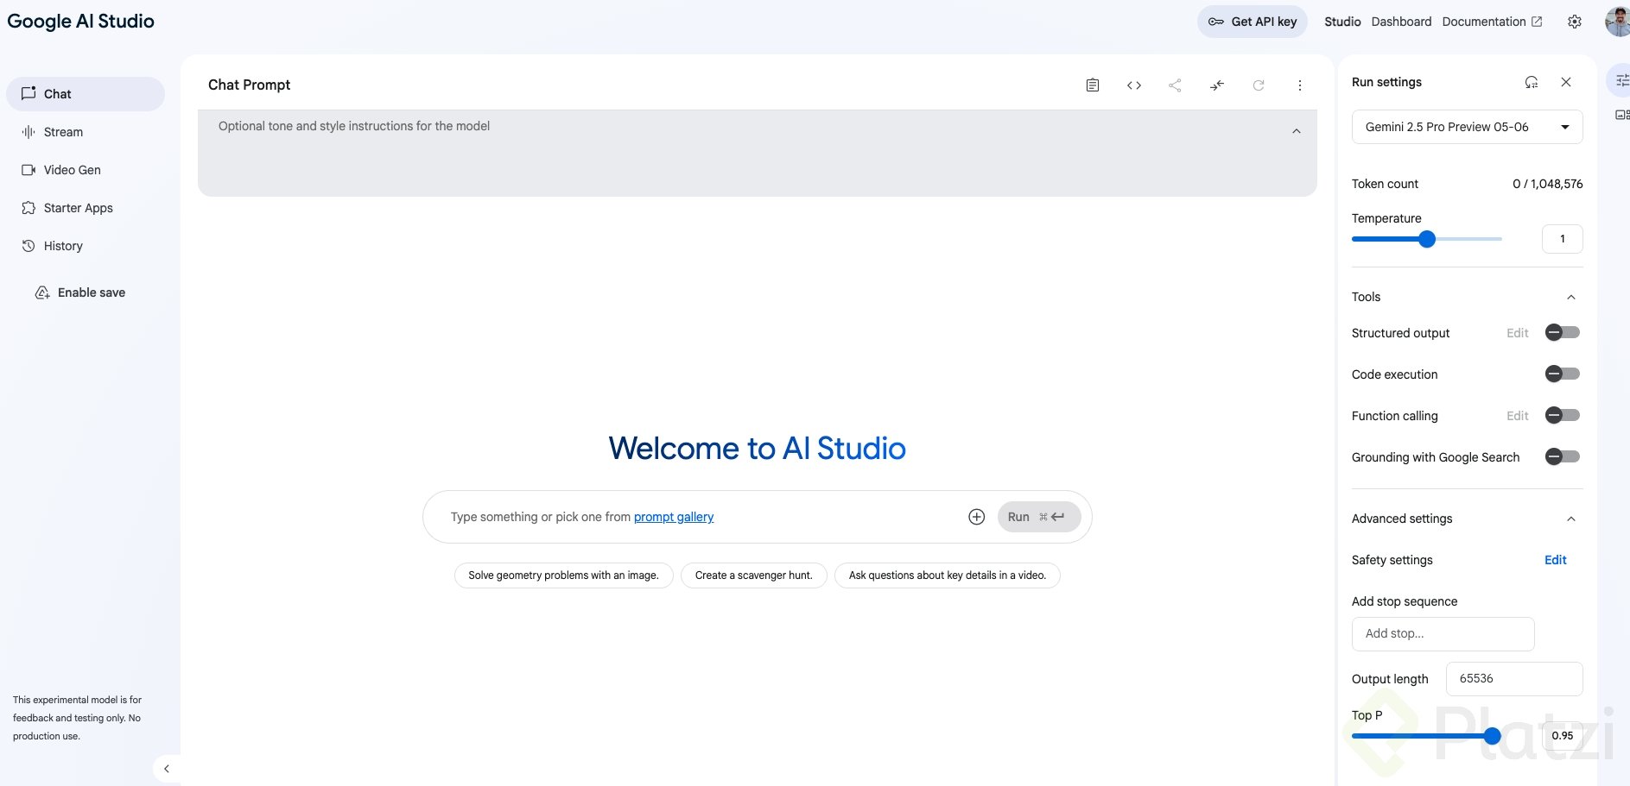Reset run settings to default icon

click(x=1532, y=82)
